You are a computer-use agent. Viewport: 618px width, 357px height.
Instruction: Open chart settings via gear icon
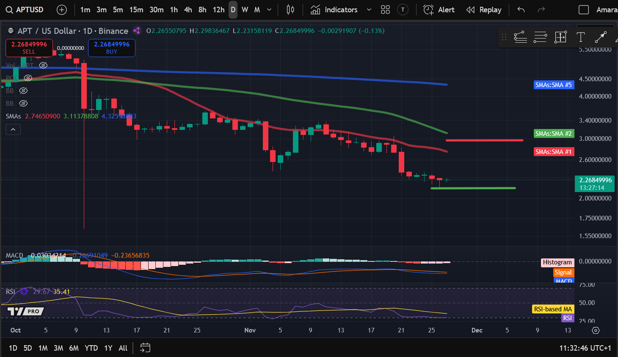[x=596, y=330]
